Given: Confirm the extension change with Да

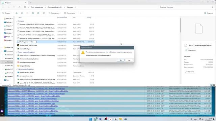Looking at the screenshot, I should click(x=120, y=60).
